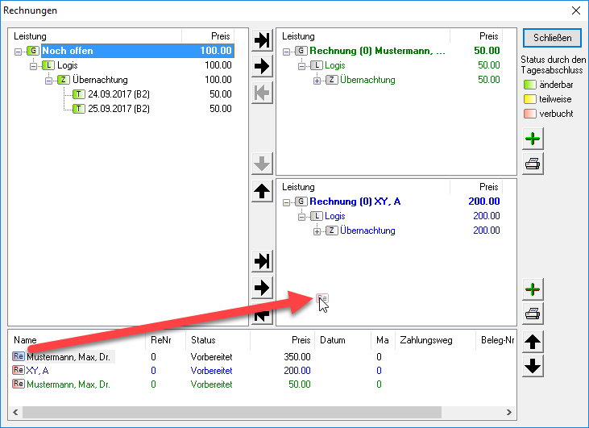The image size is (589, 428).
Task: Click the Schließen button
Action: tap(552, 38)
